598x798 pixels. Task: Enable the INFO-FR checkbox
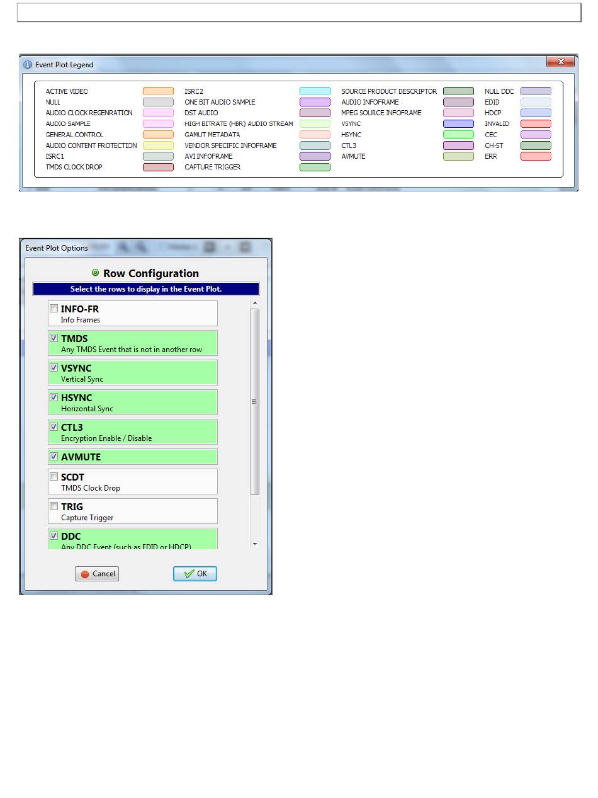tap(54, 309)
